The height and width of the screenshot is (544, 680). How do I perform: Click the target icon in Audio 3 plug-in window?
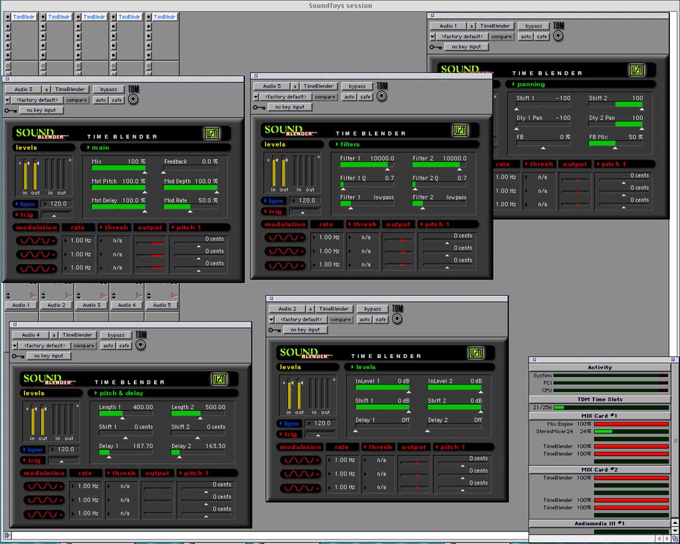point(133,100)
